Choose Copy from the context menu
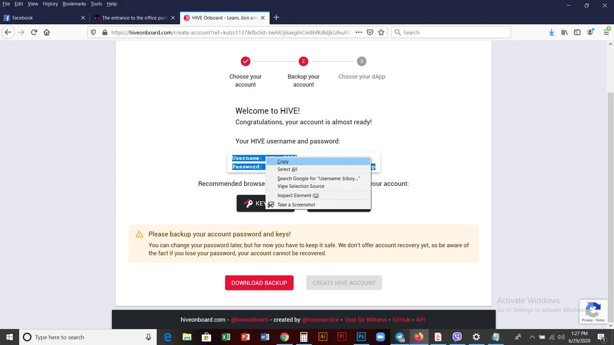Screen dimensions: 614x345 pyautogui.click(x=318, y=161)
